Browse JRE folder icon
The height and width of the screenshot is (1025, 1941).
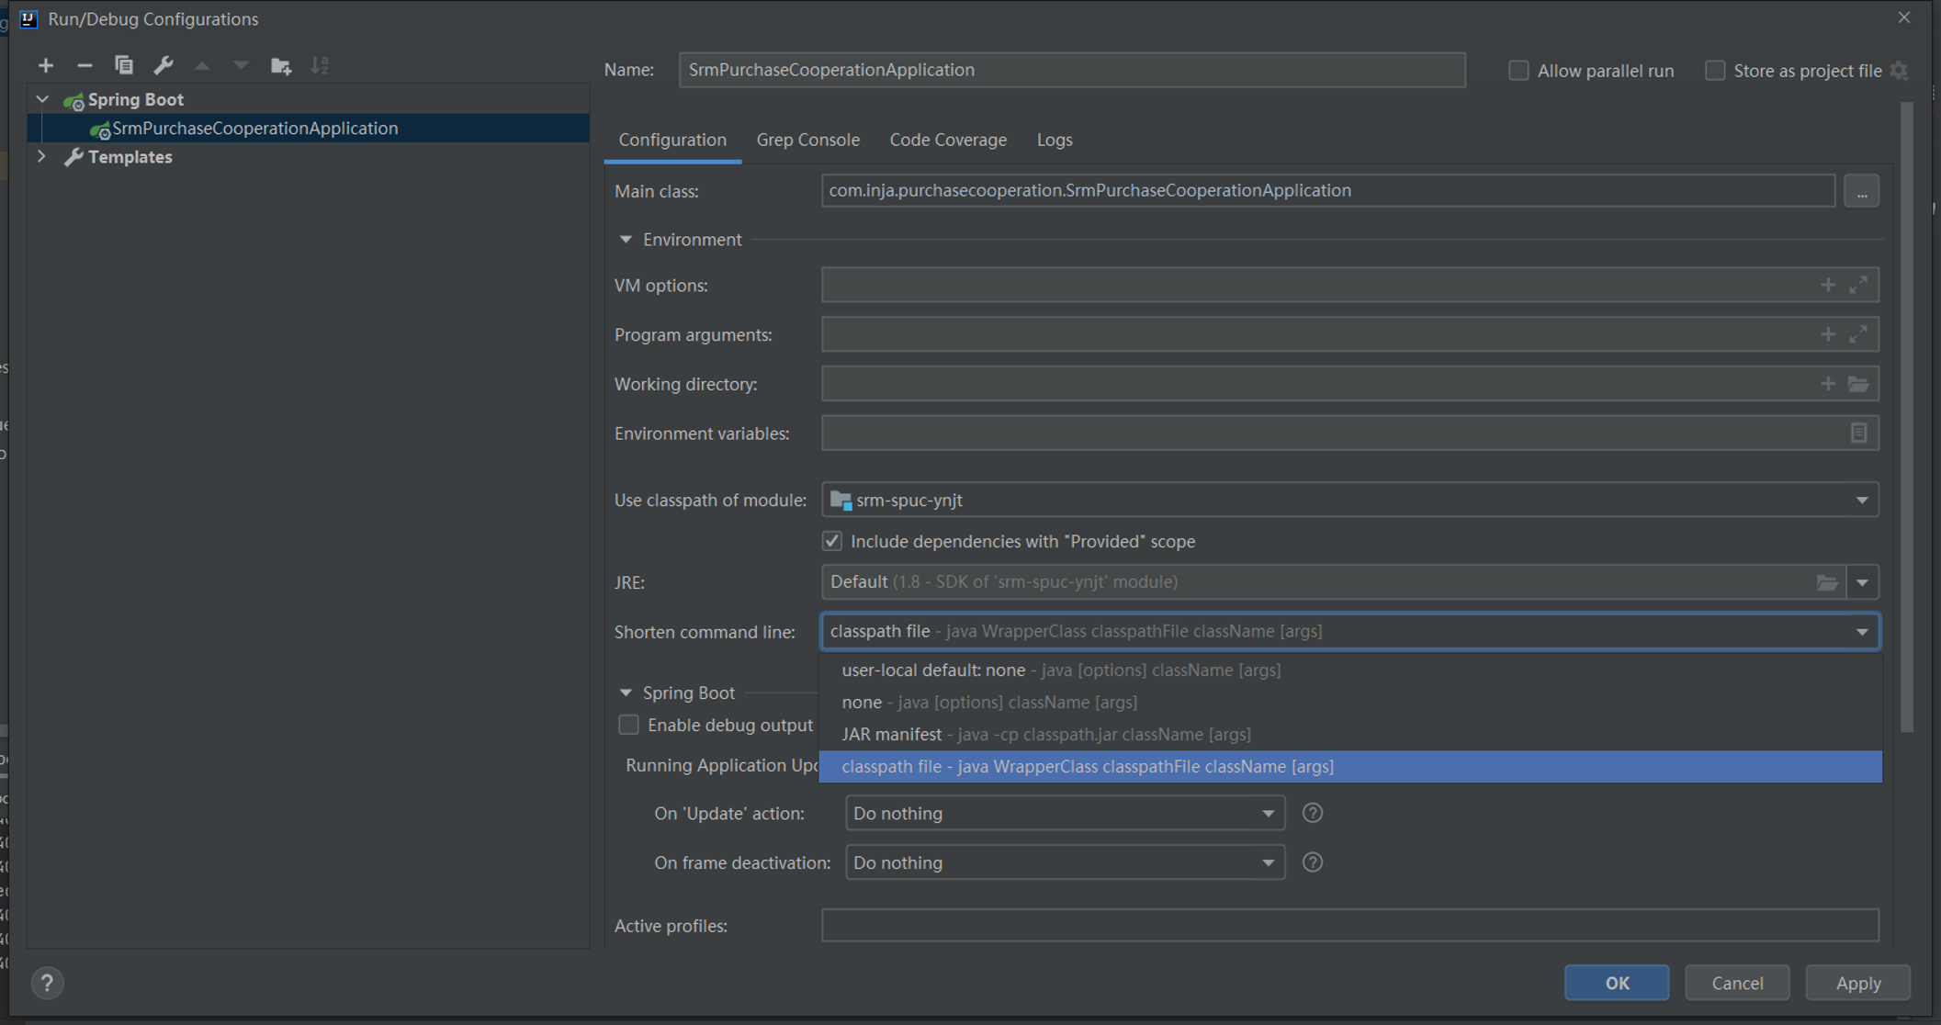pos(1827,582)
